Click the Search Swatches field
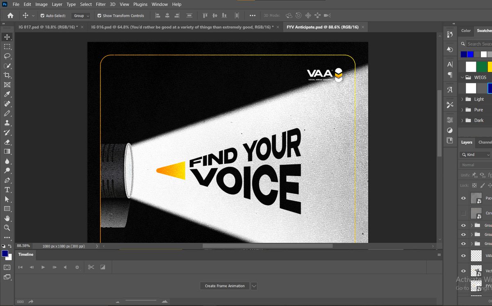 point(479,44)
